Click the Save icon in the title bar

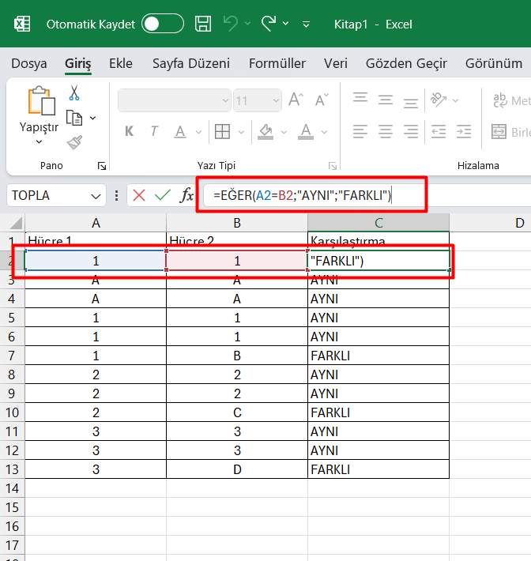point(203,24)
